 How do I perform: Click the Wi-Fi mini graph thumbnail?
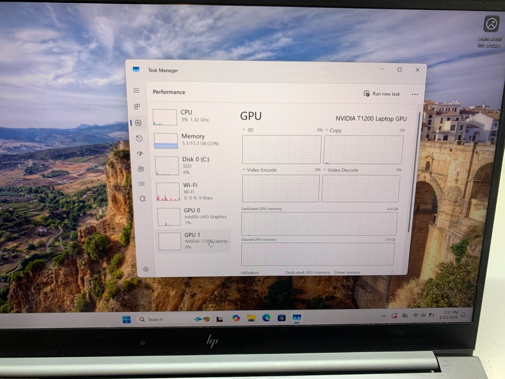(168, 192)
